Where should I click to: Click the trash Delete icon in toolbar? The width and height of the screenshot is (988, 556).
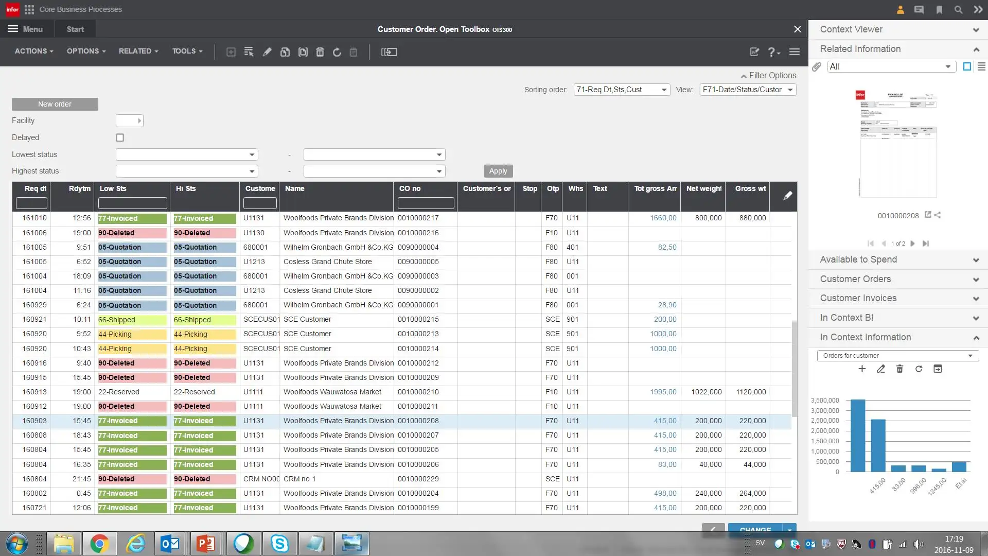[320, 52]
